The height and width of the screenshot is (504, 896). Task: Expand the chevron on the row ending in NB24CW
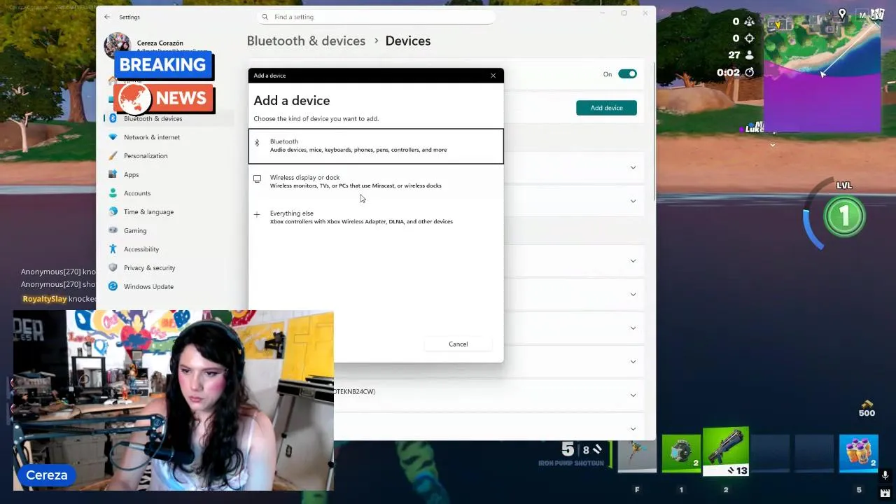coord(633,395)
